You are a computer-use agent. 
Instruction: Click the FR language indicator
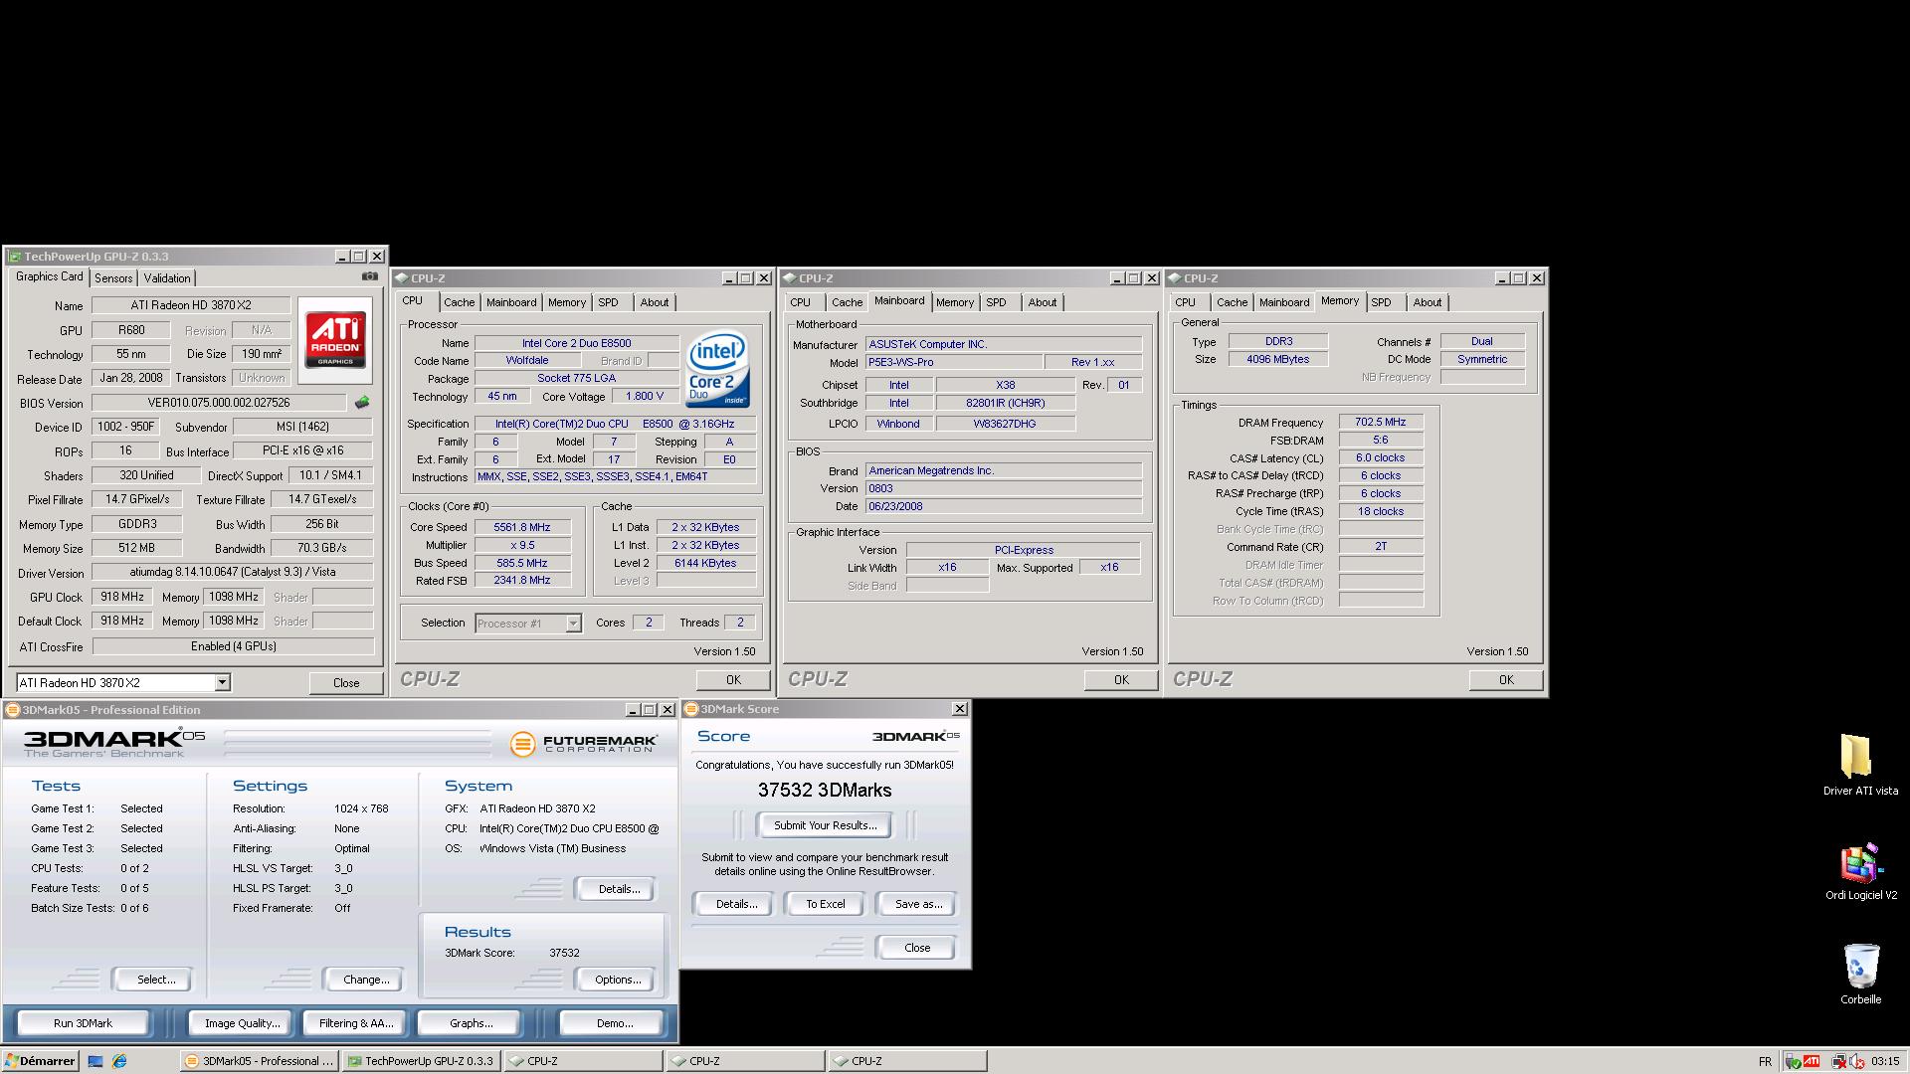coord(1765,1061)
